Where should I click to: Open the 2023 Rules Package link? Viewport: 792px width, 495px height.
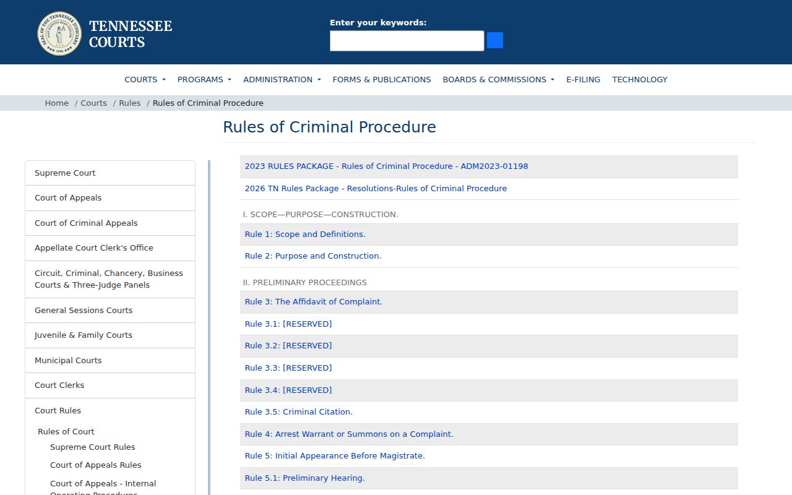(386, 166)
